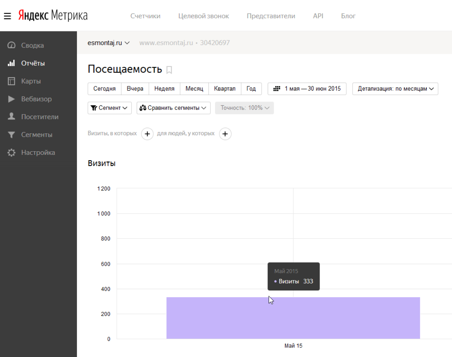Add a condition for Визиты, в которых
The height and width of the screenshot is (357, 452).
(x=147, y=134)
